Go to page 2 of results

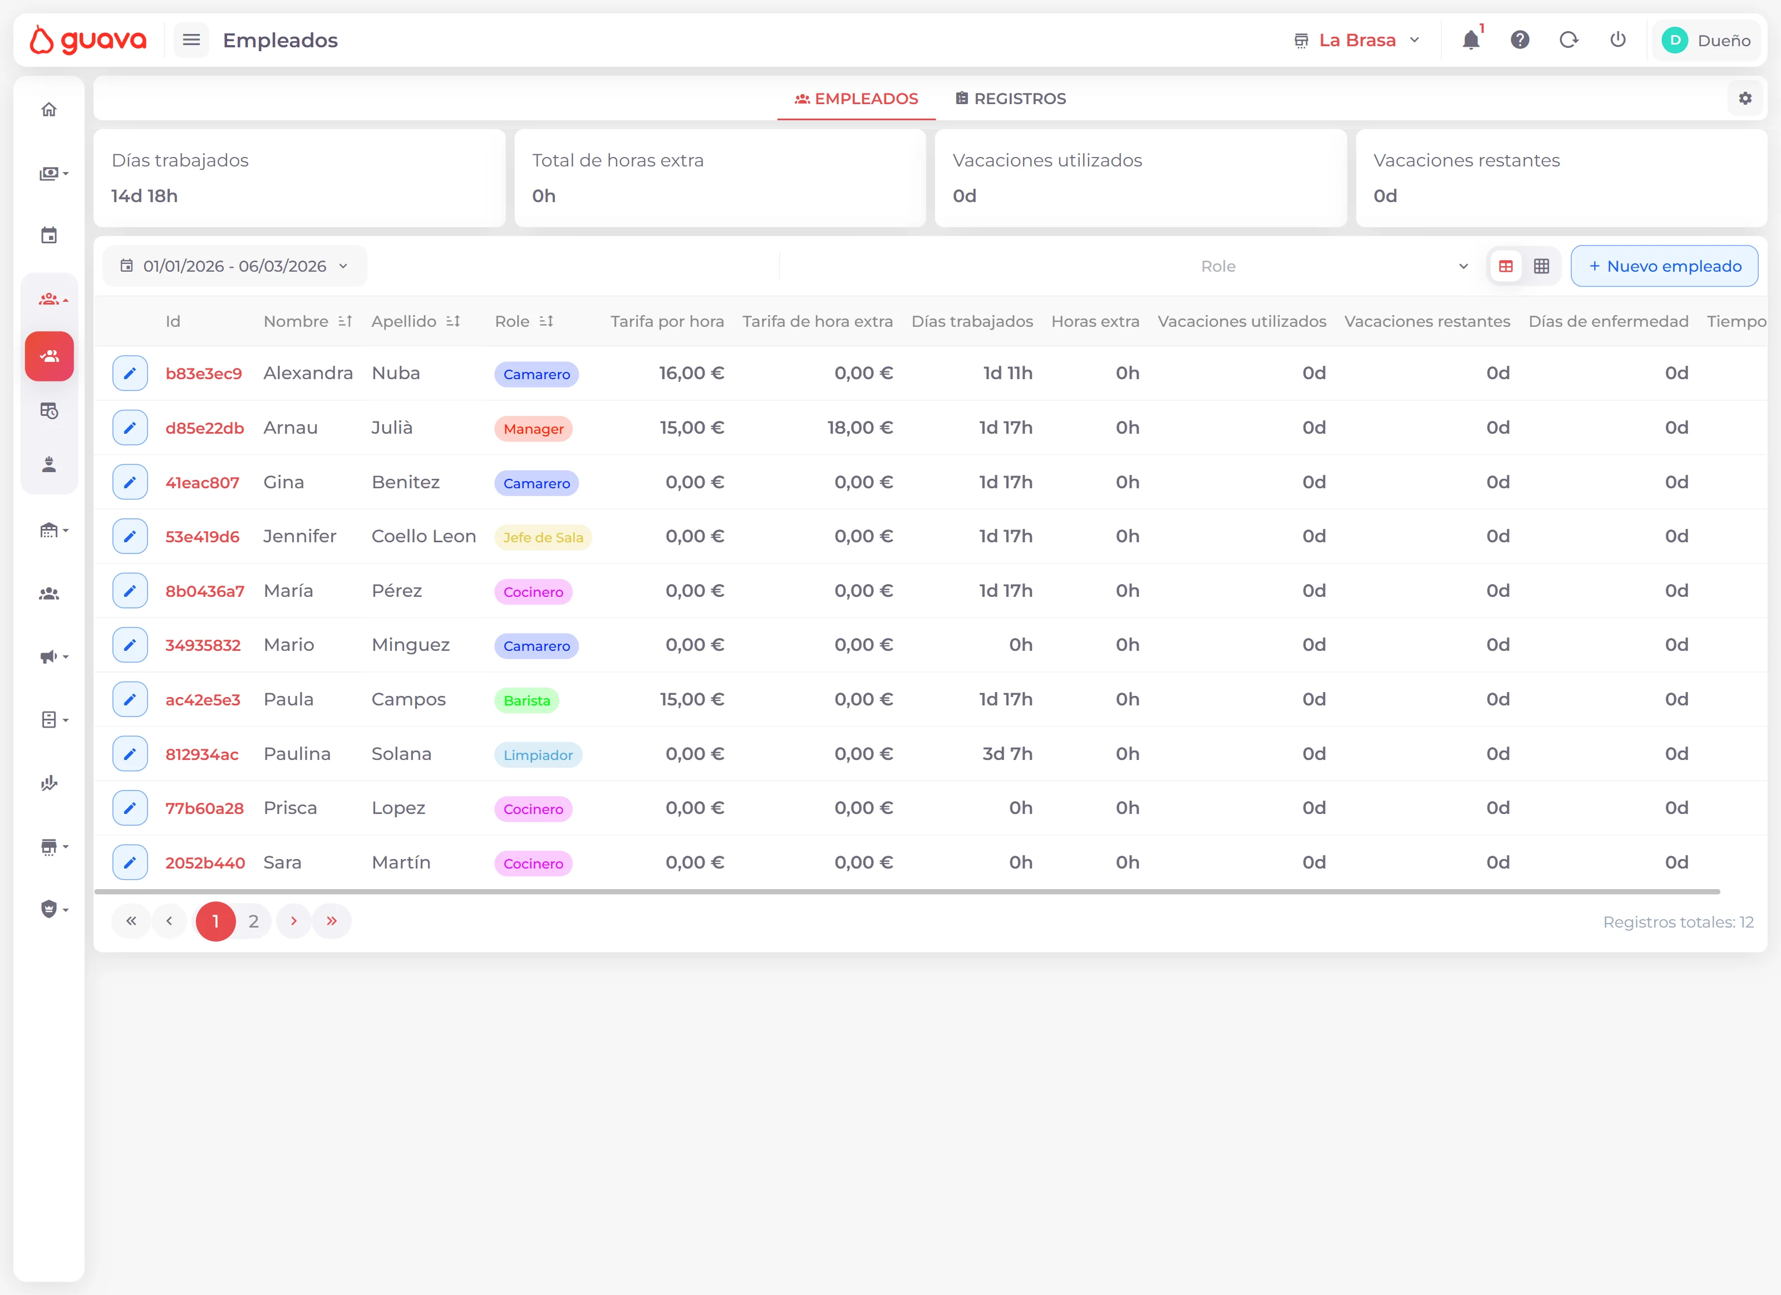[x=254, y=921]
